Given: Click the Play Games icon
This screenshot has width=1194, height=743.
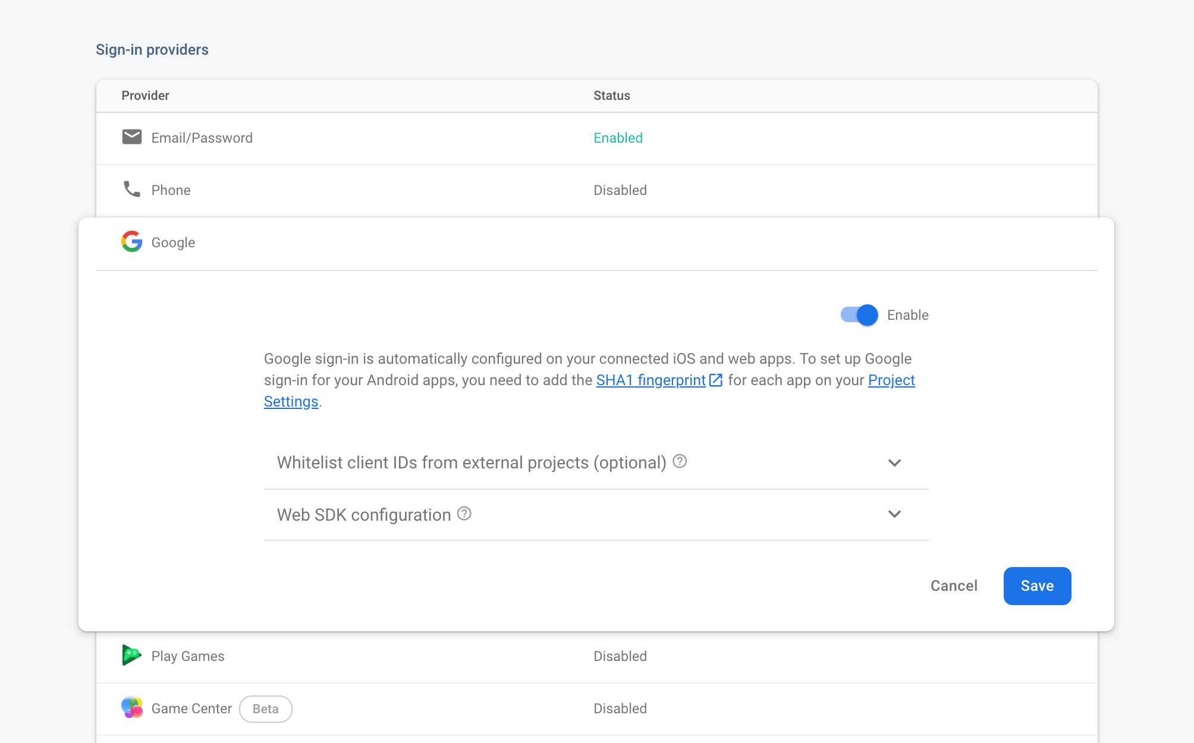Looking at the screenshot, I should tap(131, 655).
